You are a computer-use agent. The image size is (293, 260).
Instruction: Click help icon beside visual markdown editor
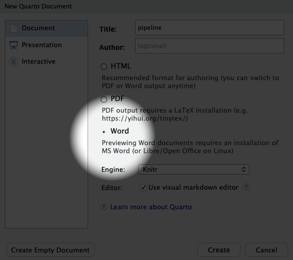click(246, 187)
